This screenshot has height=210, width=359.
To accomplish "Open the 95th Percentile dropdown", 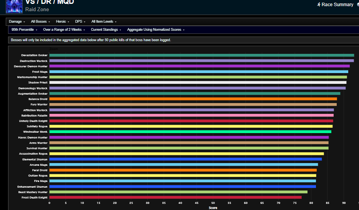I will [x=24, y=30].
